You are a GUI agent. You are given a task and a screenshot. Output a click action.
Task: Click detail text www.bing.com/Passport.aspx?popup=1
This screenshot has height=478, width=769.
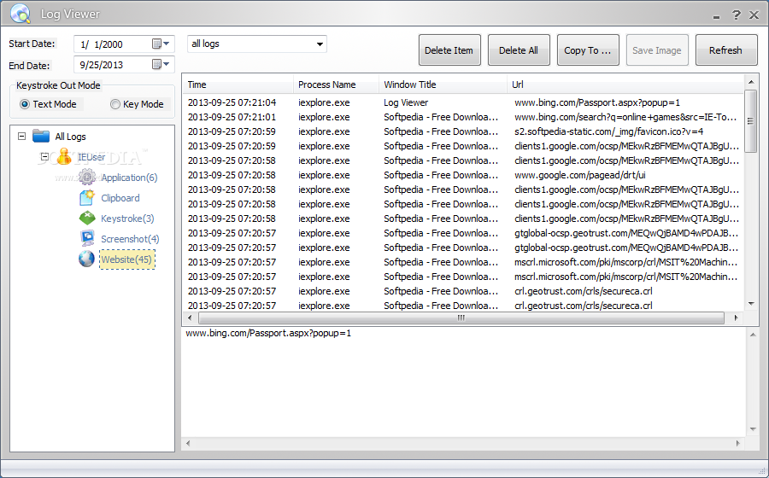[269, 333]
